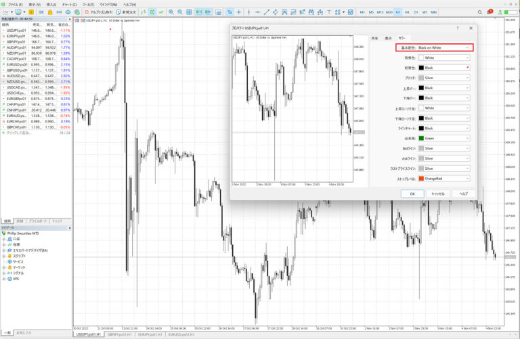Toggle the アルゴリズム取引 algo trading button
The image size is (520, 339).
pyautogui.click(x=99, y=12)
